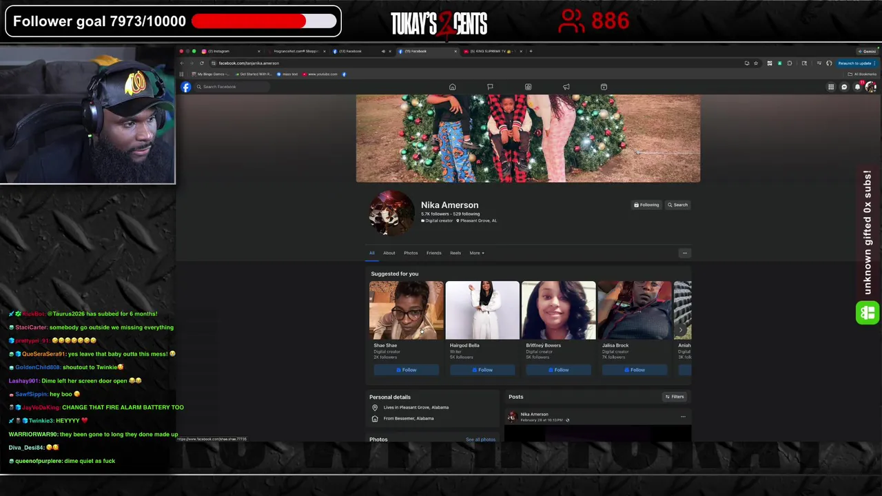Open the Christmas tree cover photo
The height and width of the screenshot is (496, 882).
click(x=528, y=138)
